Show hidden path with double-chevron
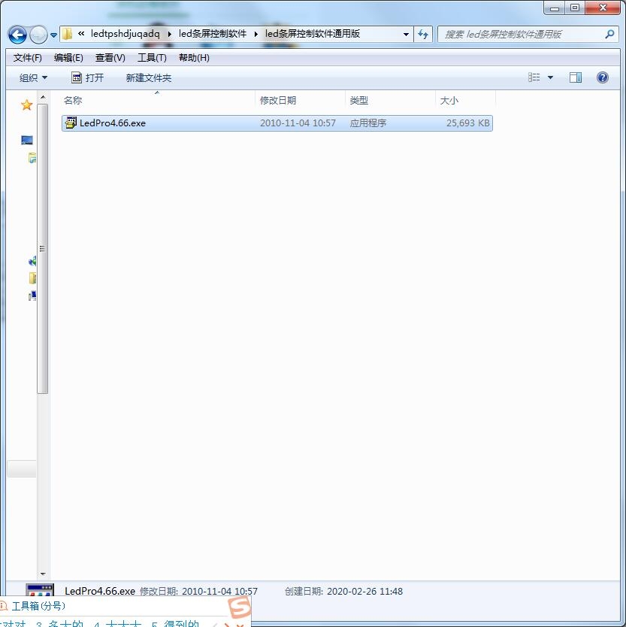This screenshot has width=626, height=627. 81,34
